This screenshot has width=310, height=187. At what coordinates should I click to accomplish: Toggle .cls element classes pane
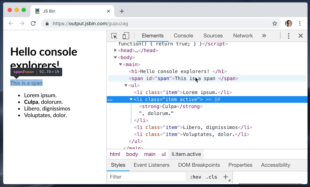(211, 177)
